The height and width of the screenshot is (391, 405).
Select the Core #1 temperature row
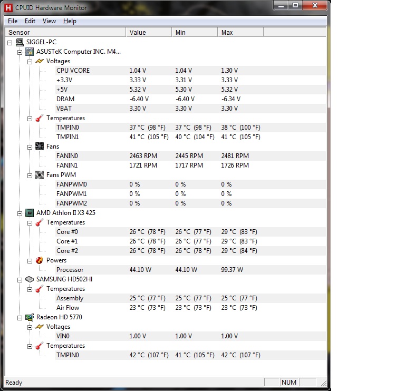[x=190, y=241]
